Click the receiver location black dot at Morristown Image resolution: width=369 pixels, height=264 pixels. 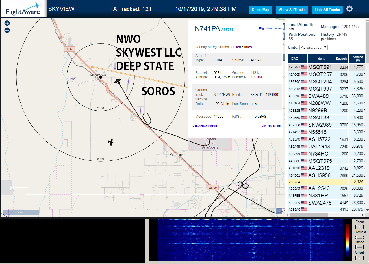(x=101, y=77)
